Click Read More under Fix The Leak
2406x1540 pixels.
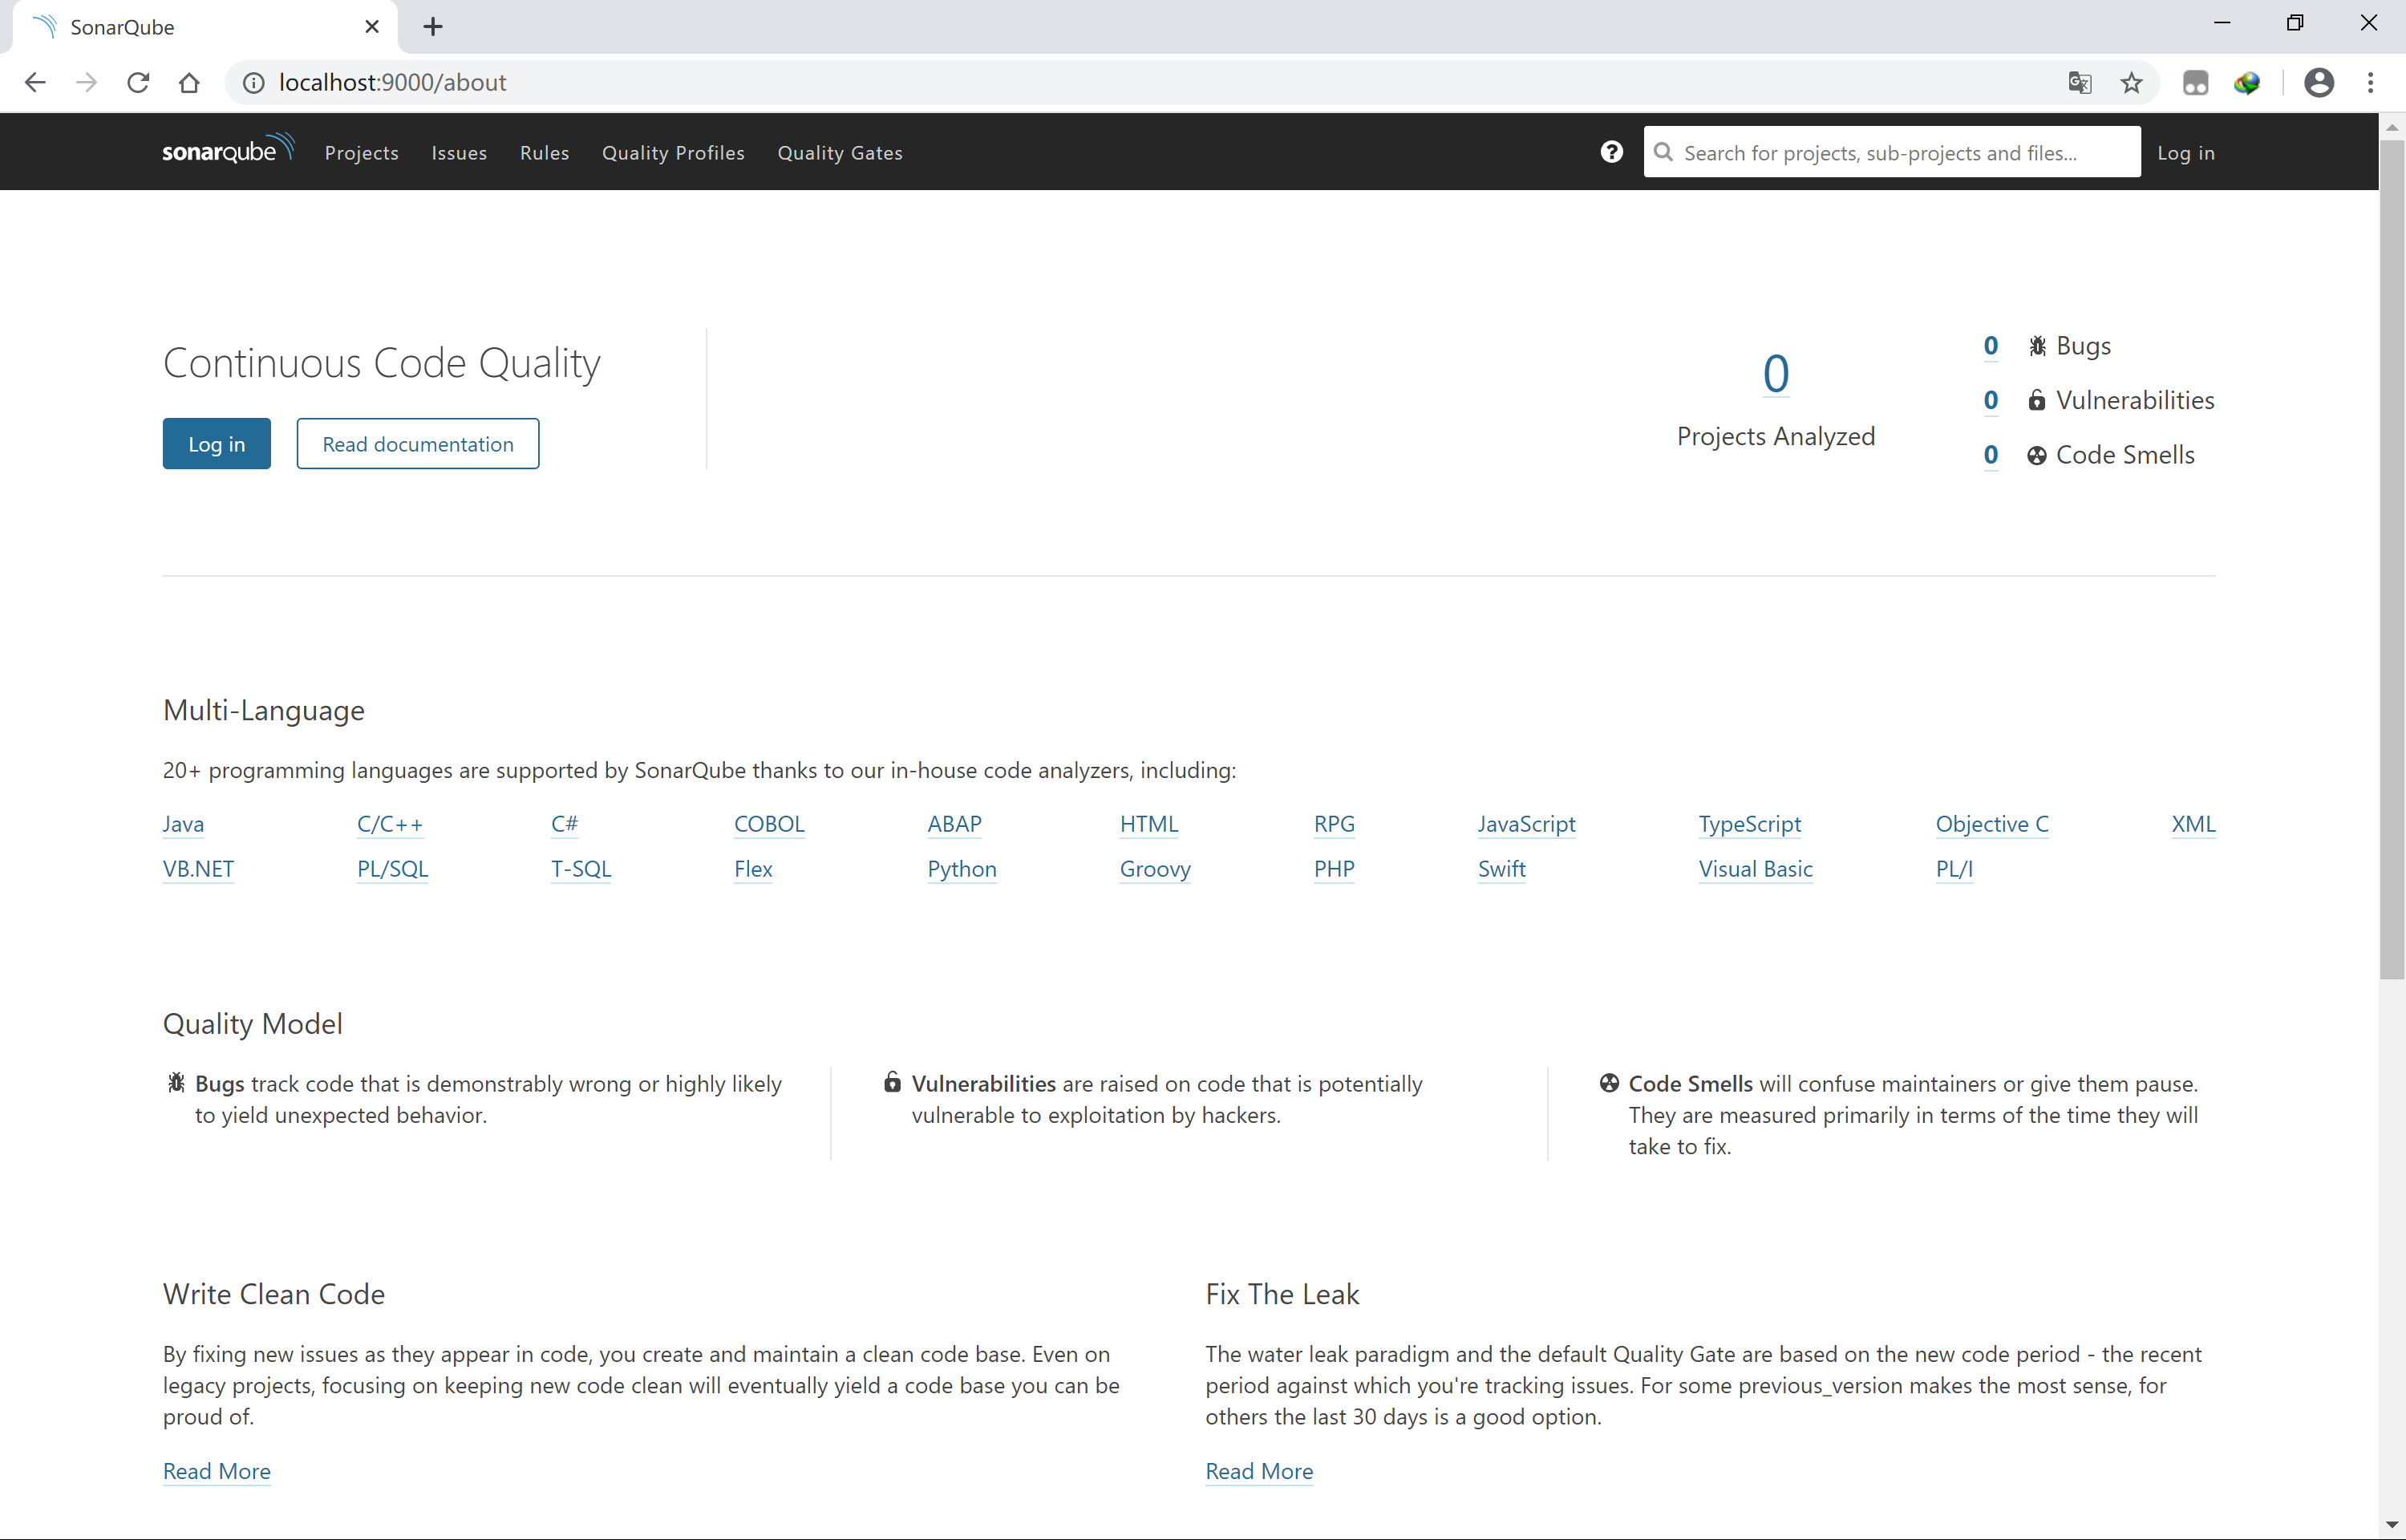pyautogui.click(x=1258, y=1471)
